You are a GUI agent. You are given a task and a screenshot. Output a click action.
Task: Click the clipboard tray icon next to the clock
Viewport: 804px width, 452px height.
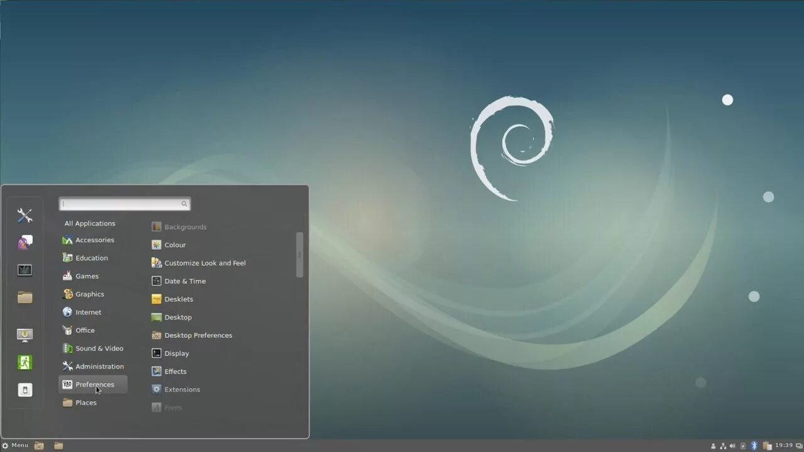click(x=767, y=446)
